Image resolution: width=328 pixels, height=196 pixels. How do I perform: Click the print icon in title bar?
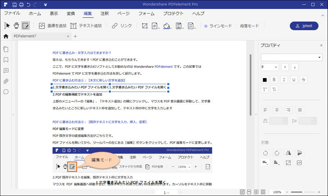pyautogui.click(x=21, y=4)
